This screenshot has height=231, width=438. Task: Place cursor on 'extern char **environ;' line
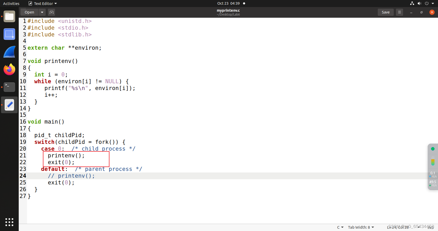[x=64, y=48]
